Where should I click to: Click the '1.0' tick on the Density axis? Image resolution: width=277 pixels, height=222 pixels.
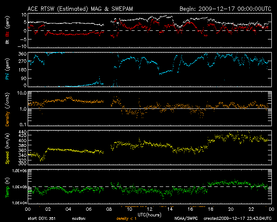pos(23,109)
